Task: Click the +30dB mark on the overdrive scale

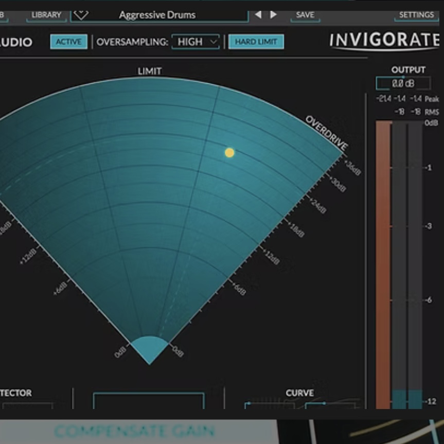Action: point(338,184)
